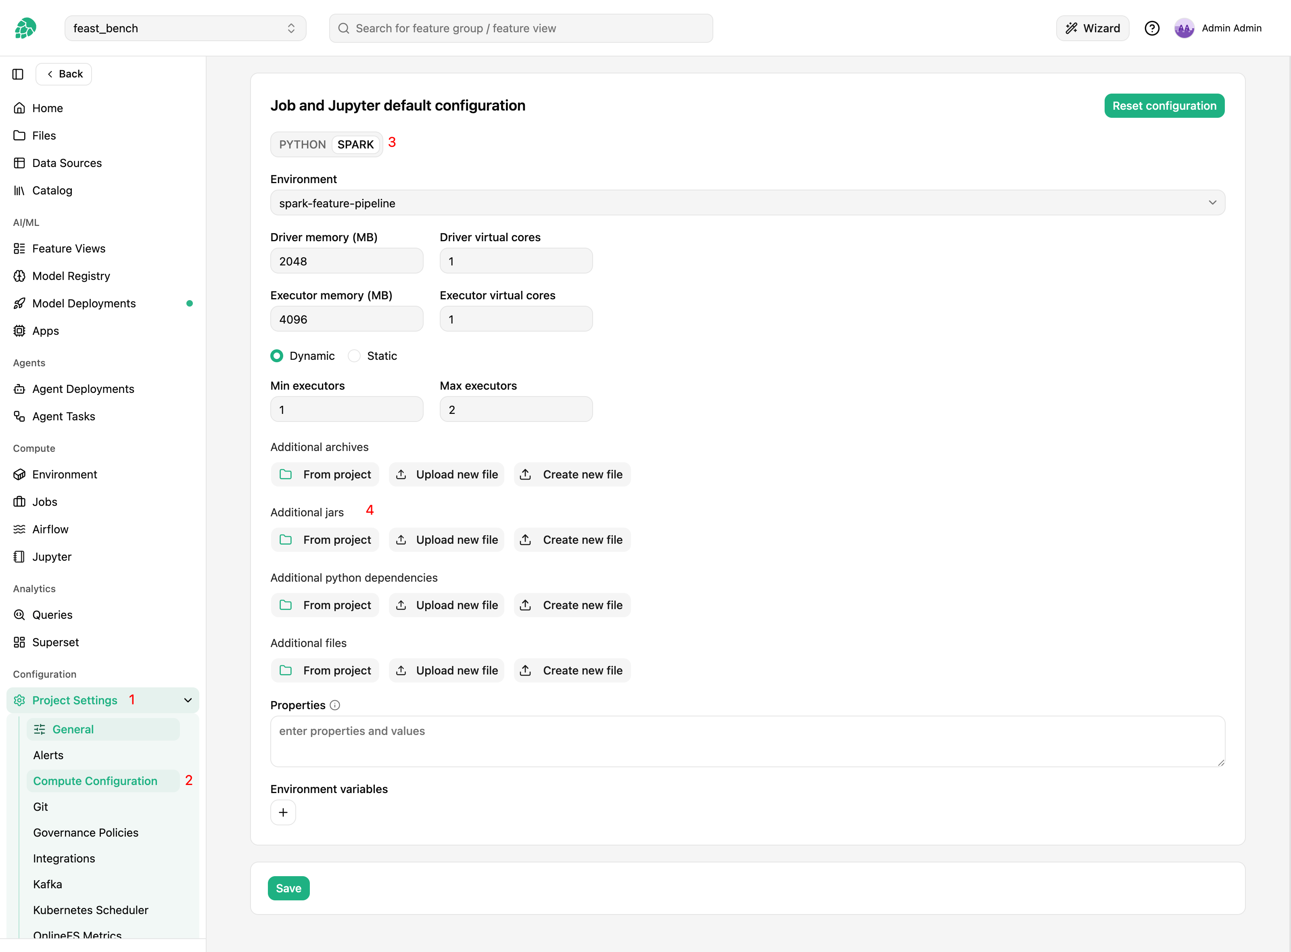Screen dimensions: 1291x952
Task: Collapse the sidebar panel icon
Action: pos(18,74)
